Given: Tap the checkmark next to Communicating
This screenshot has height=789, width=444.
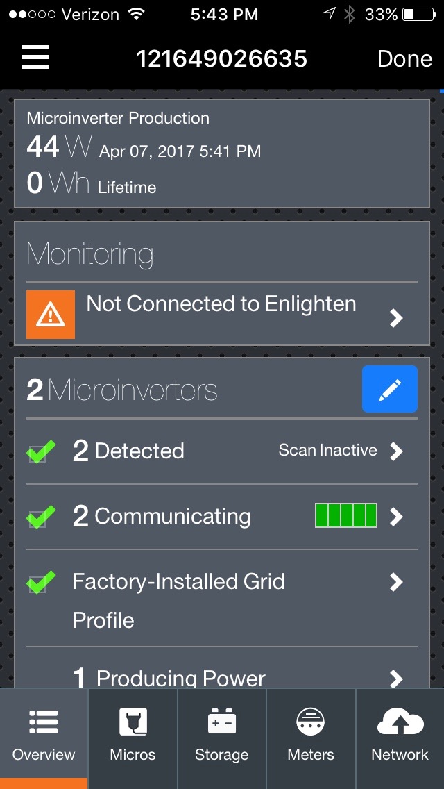Looking at the screenshot, I should click(40, 517).
